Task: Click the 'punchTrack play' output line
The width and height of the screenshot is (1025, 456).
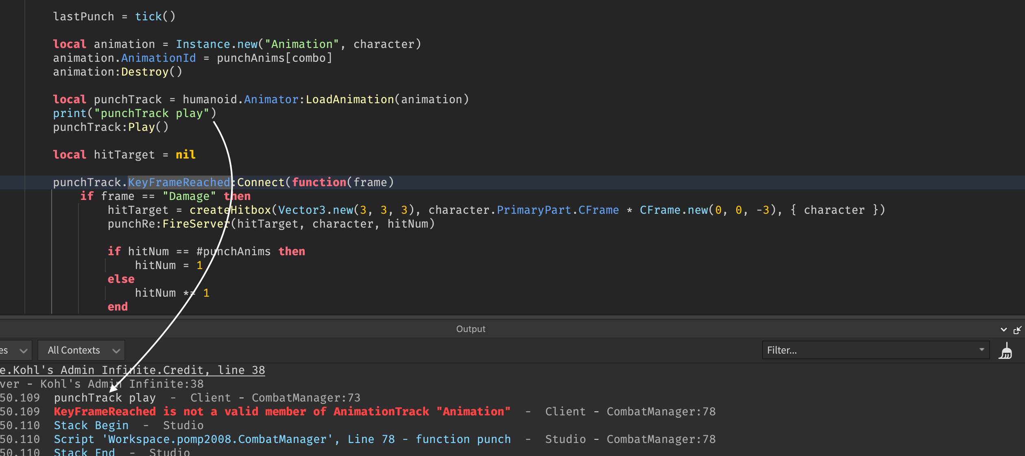Action: [105, 398]
